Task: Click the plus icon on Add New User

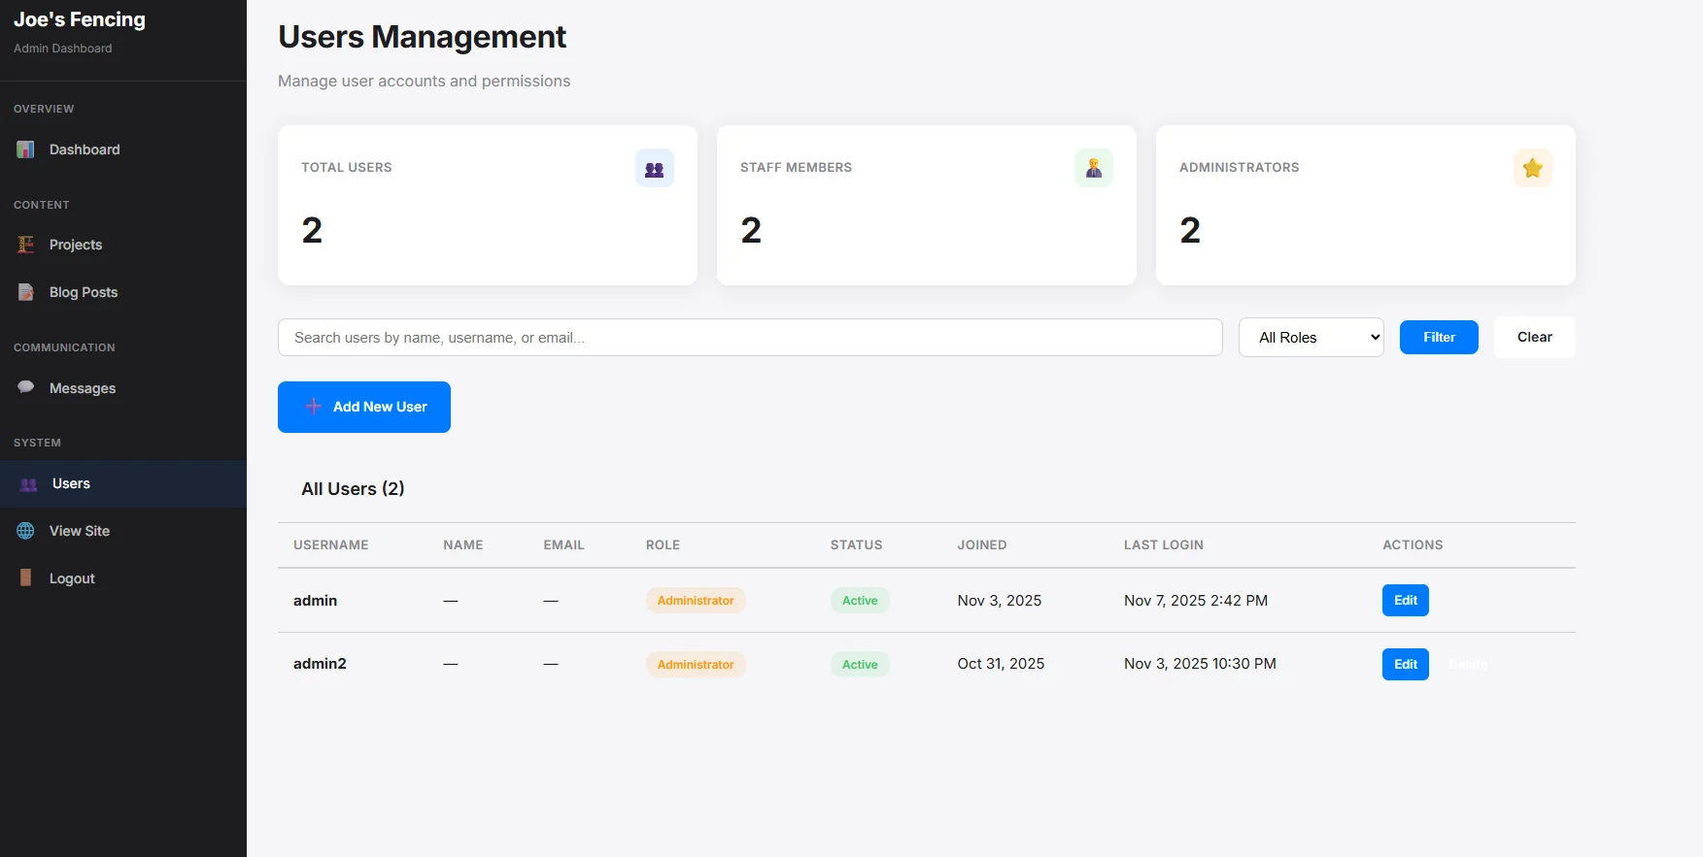Action: (314, 407)
